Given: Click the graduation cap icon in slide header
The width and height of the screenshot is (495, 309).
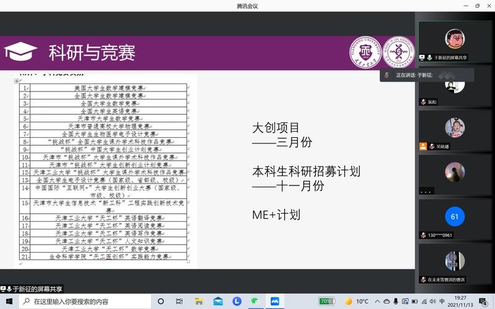Looking at the screenshot, I should tap(20, 52).
